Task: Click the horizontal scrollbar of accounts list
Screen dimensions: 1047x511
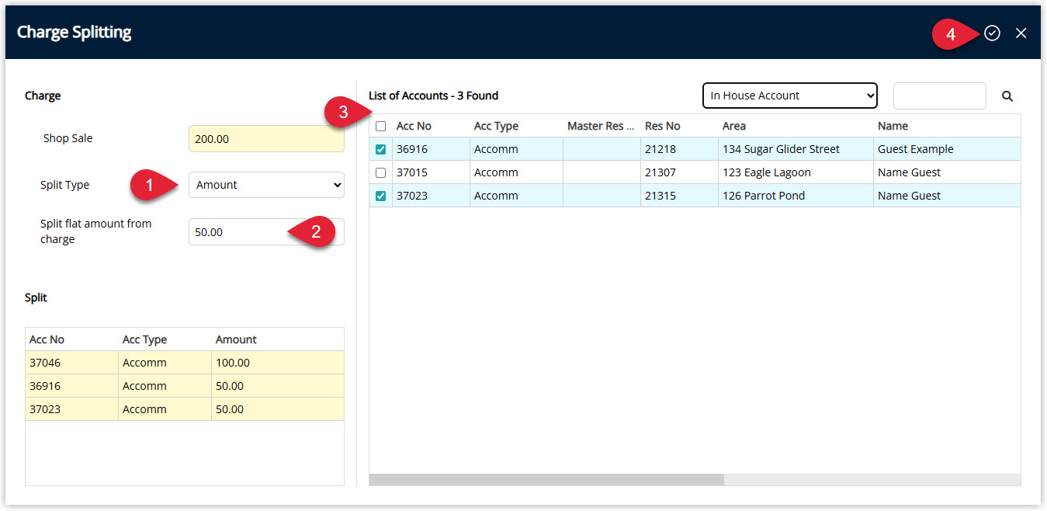Action: [x=546, y=480]
